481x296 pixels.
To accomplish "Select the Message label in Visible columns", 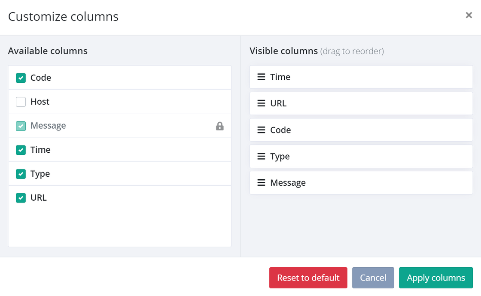I will pyautogui.click(x=288, y=183).
